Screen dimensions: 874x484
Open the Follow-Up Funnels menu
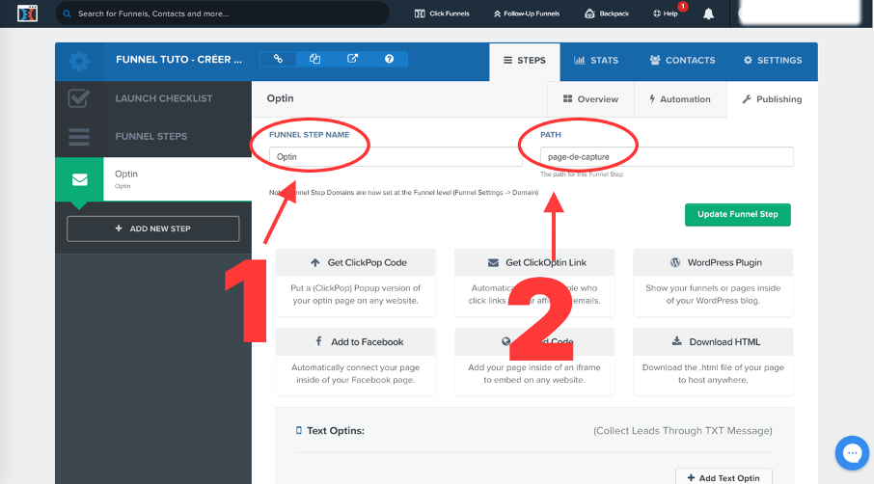[x=526, y=13]
